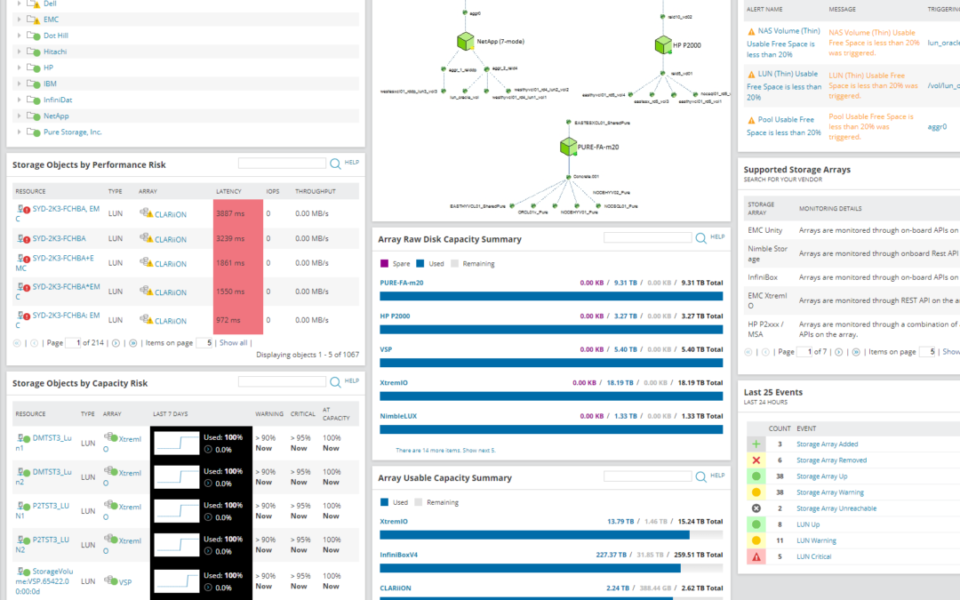Viewport: 960px width, 600px height.
Task: Click the Remaining swatch in Raw Disk legend
Action: (x=454, y=264)
